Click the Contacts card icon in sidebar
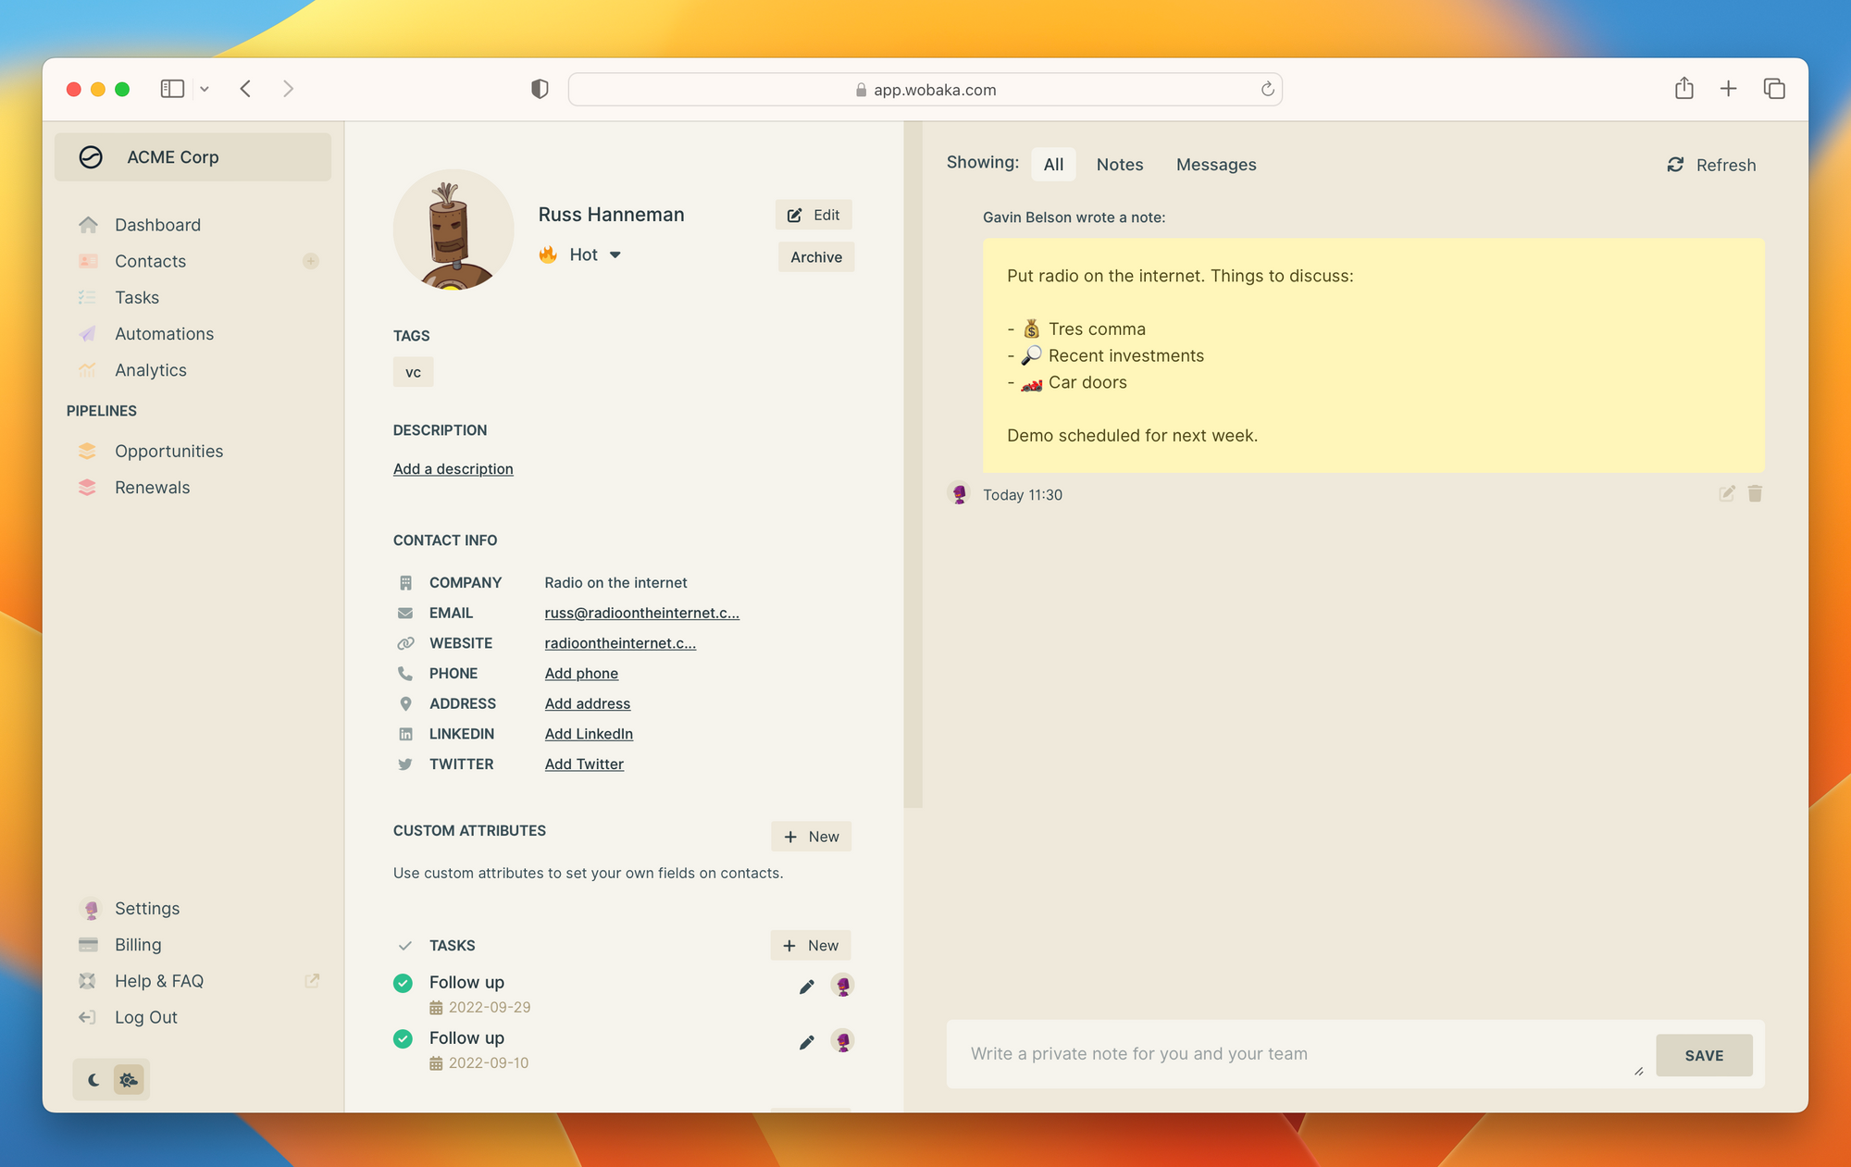 (89, 261)
